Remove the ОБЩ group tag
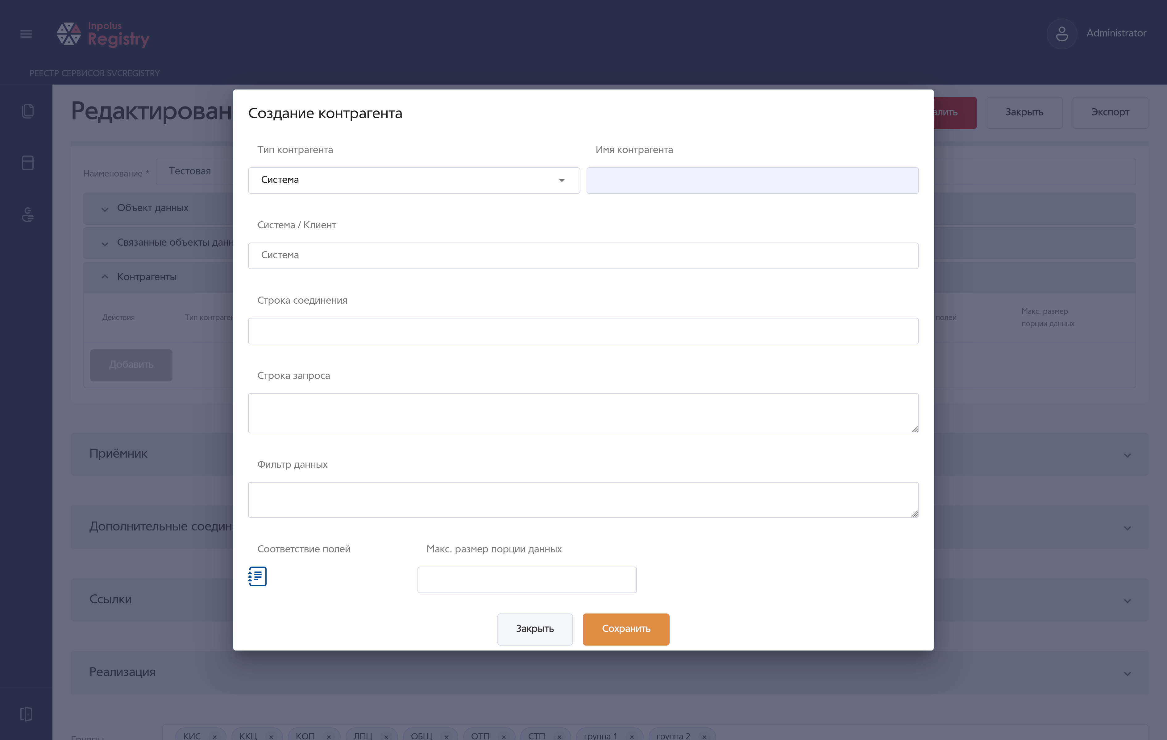Image resolution: width=1167 pixels, height=740 pixels. click(x=446, y=737)
